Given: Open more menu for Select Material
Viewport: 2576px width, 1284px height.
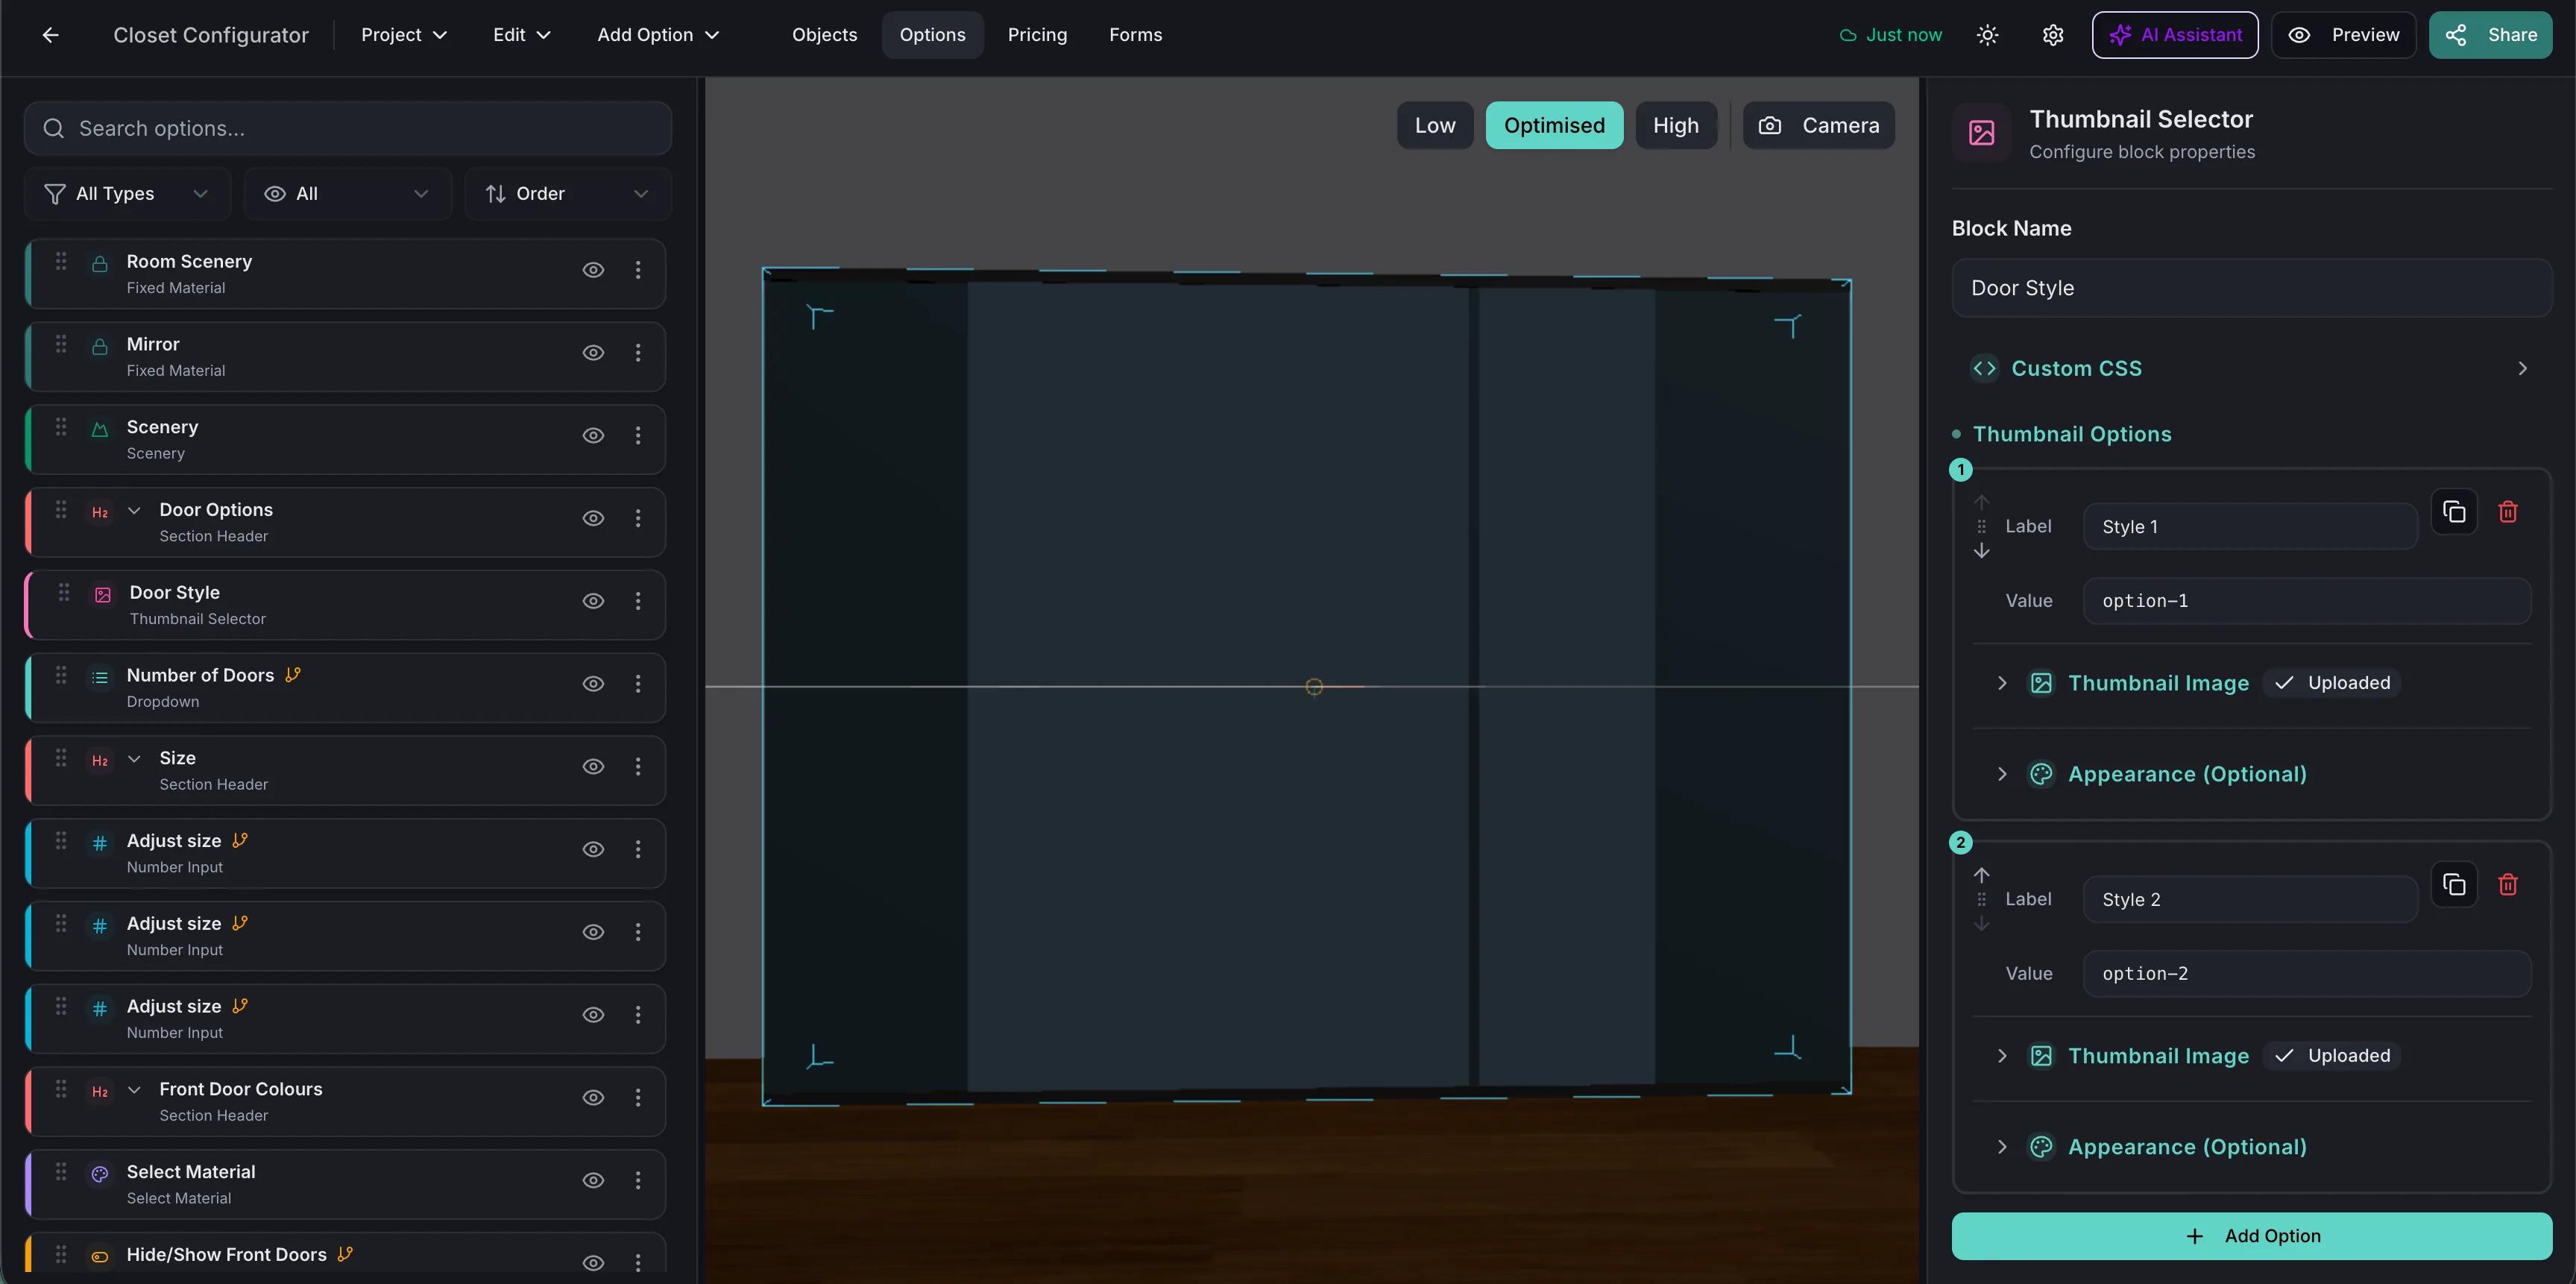Looking at the screenshot, I should [x=638, y=1180].
